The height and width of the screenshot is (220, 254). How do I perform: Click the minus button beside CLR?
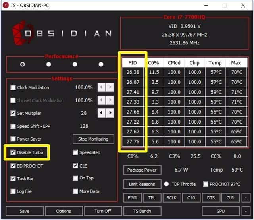pyautogui.click(x=246, y=198)
